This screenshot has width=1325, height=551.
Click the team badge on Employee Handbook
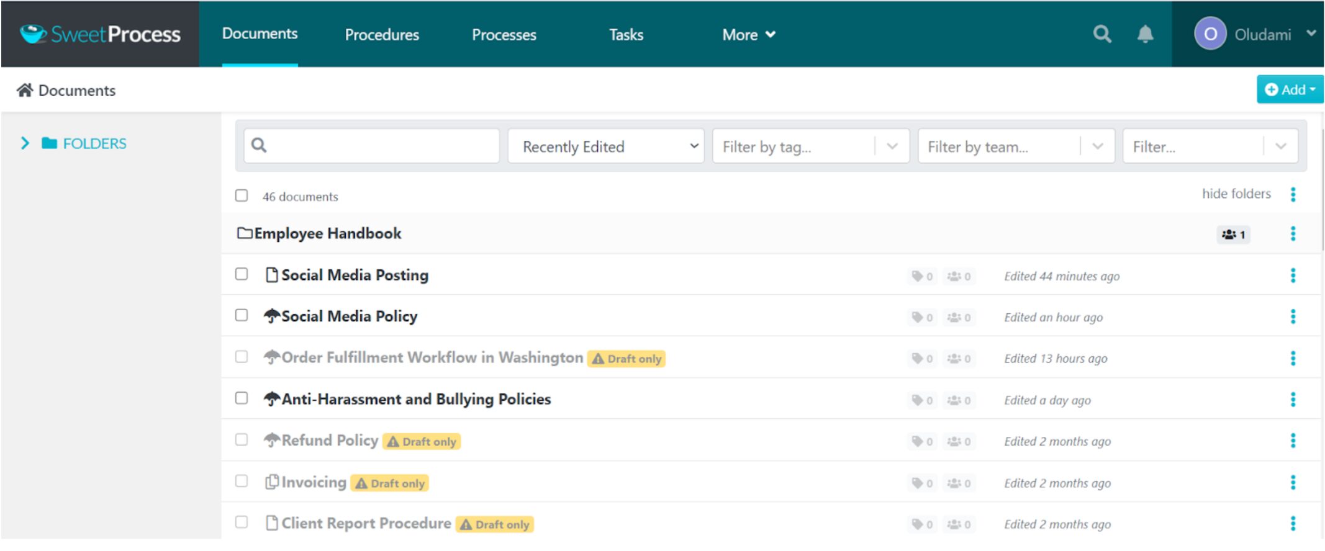[x=1233, y=235]
